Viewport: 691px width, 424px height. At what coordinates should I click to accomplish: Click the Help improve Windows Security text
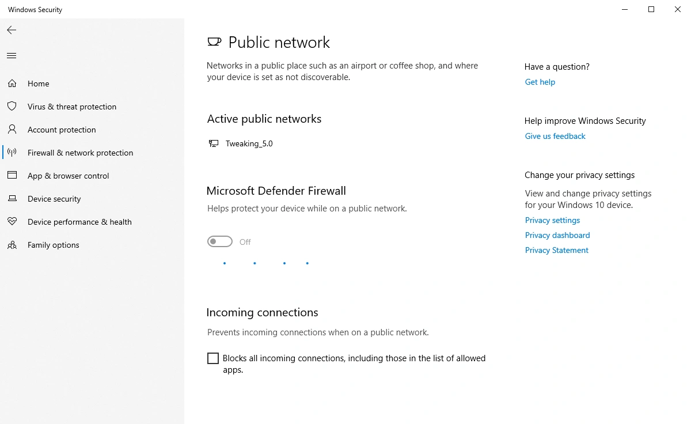[585, 121]
